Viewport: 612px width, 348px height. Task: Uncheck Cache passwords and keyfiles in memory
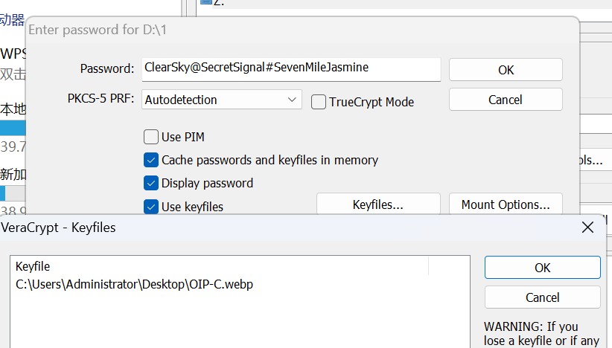point(151,160)
